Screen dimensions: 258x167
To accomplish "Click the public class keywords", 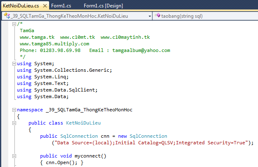I will tap(46, 123).
